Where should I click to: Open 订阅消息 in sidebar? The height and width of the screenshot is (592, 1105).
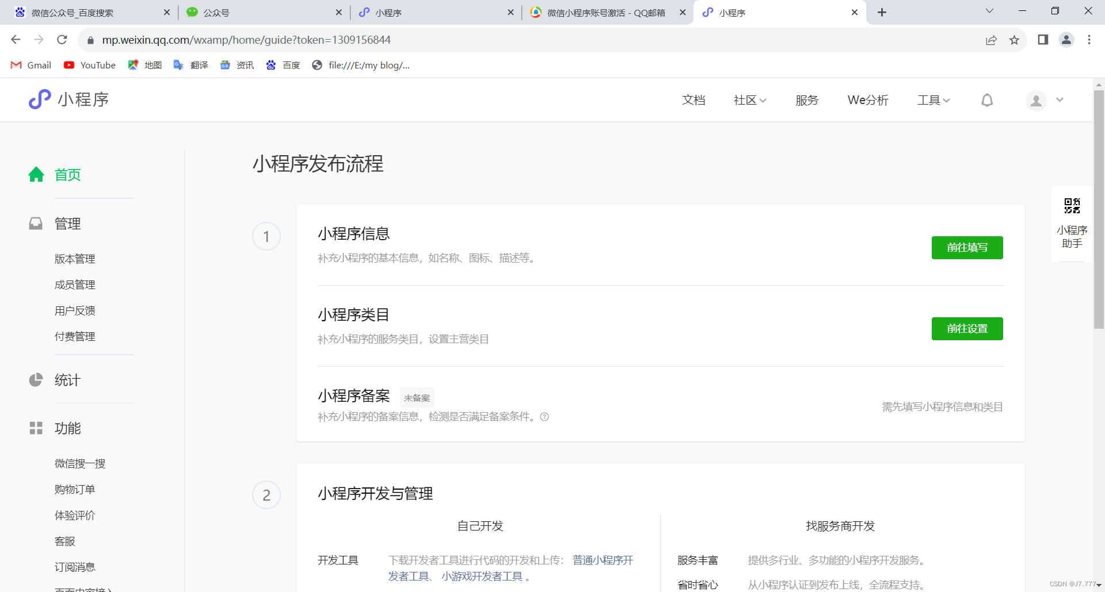click(75, 567)
